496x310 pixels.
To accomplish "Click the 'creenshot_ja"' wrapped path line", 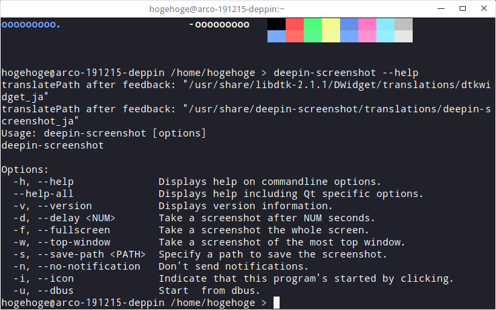I will [x=40, y=121].
